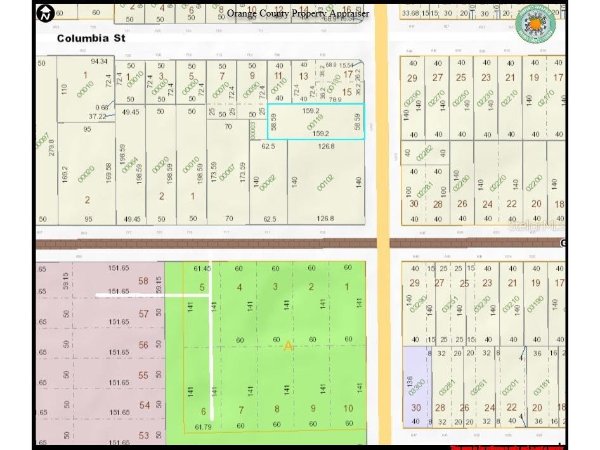Click the red reference disclaimer text
This screenshot has width=600, height=450.
click(506, 447)
